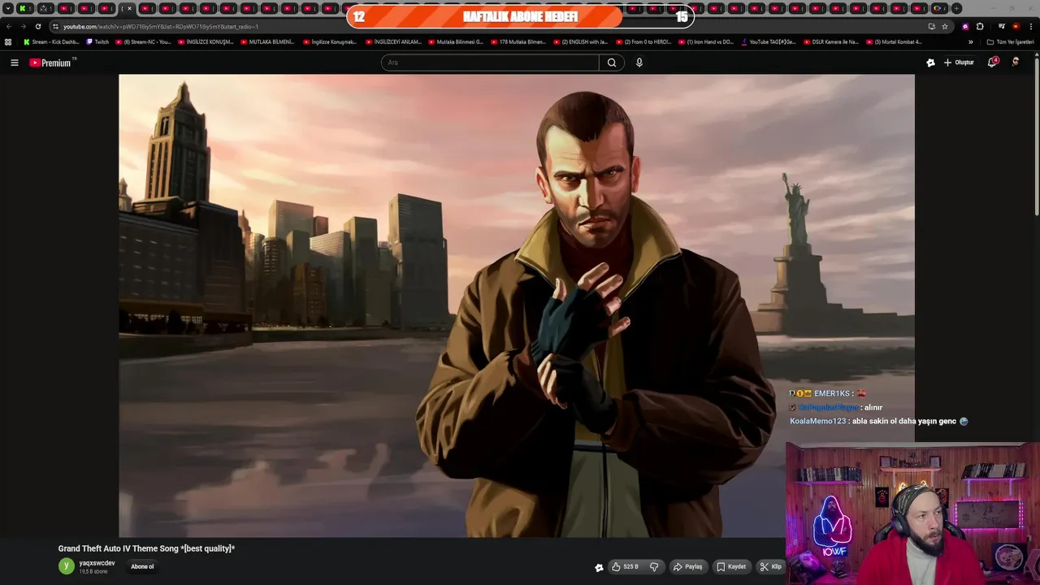Screen dimensions: 1040x585
Task: Go back in browser history
Action: point(9,26)
